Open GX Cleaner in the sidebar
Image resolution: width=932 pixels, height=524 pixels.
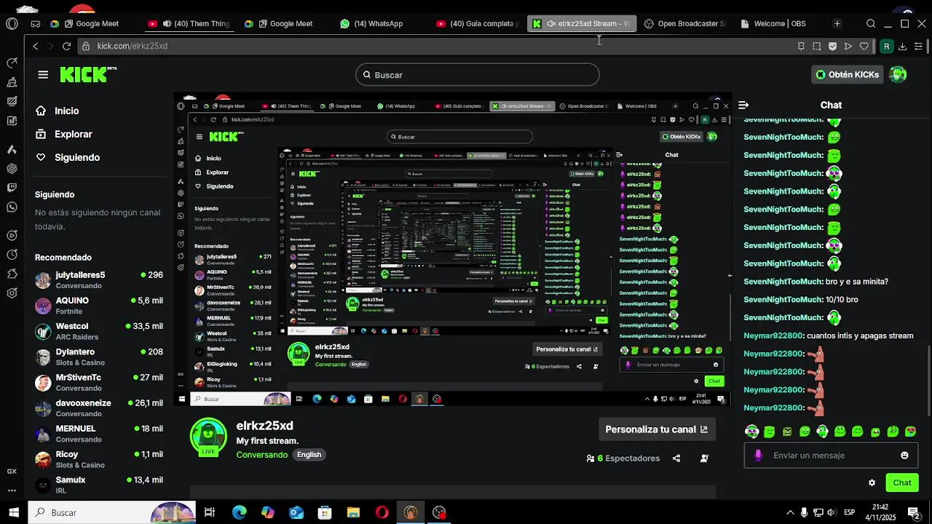12,82
